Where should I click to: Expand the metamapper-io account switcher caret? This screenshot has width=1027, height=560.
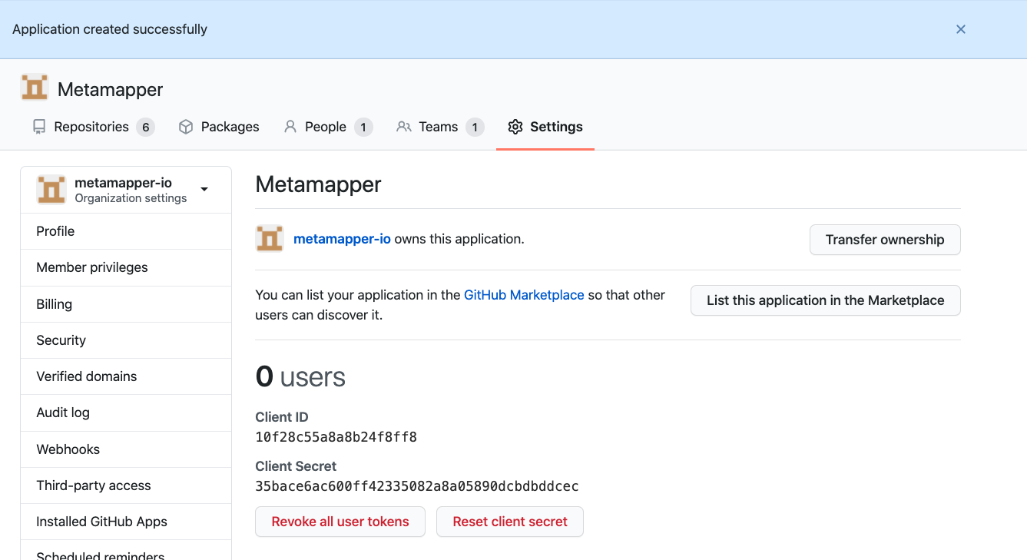pos(204,189)
